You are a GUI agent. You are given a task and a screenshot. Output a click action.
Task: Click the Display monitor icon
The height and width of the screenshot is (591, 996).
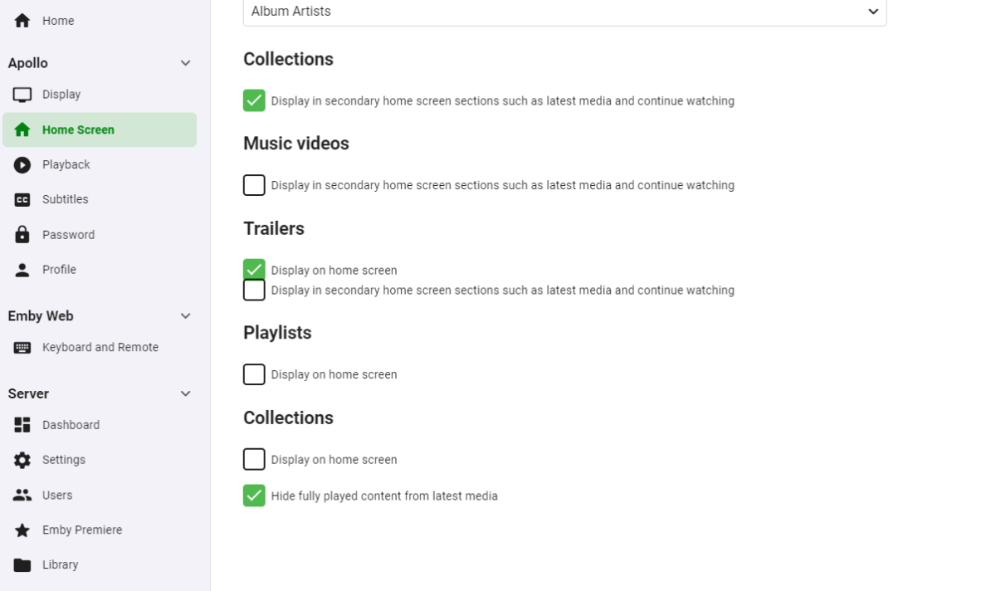(x=22, y=95)
